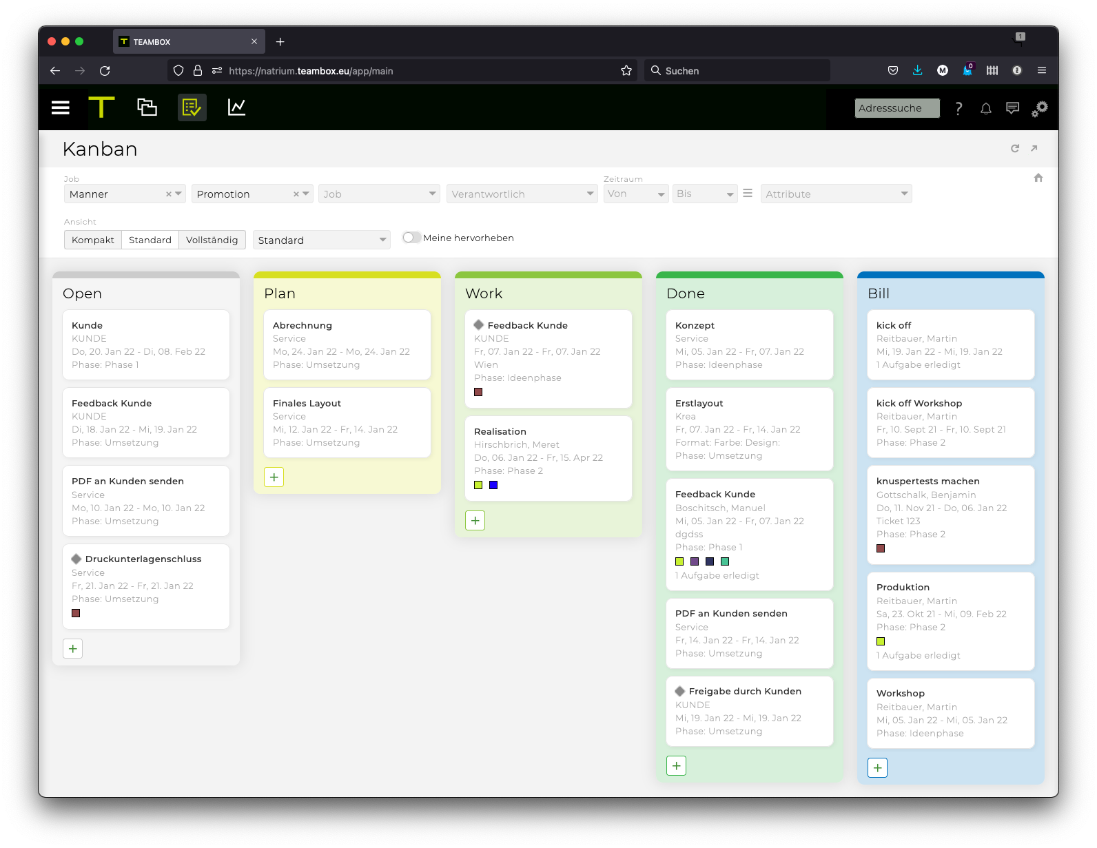This screenshot has width=1097, height=848.
Task: Open the Zeitraum list options icon
Action: (748, 194)
